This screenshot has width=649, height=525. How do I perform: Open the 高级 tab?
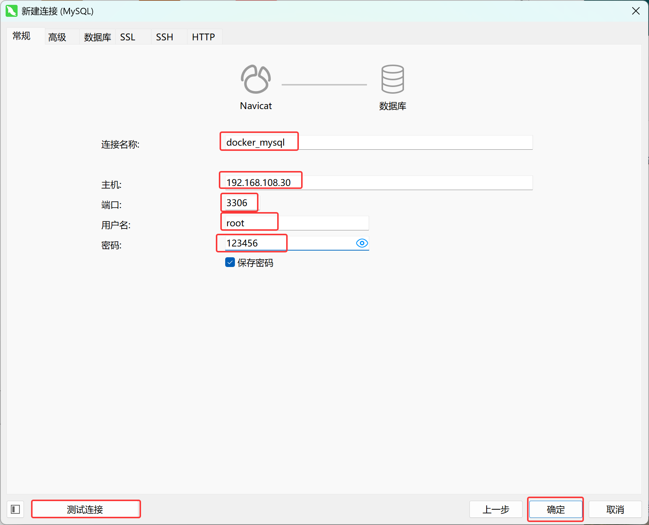(62, 37)
